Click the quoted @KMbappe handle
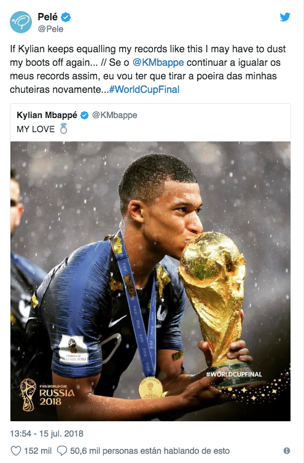 tap(115, 115)
